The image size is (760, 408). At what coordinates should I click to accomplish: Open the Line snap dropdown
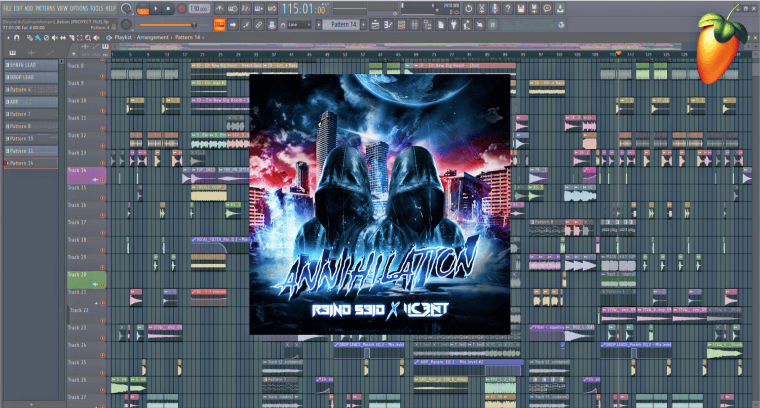[x=299, y=25]
